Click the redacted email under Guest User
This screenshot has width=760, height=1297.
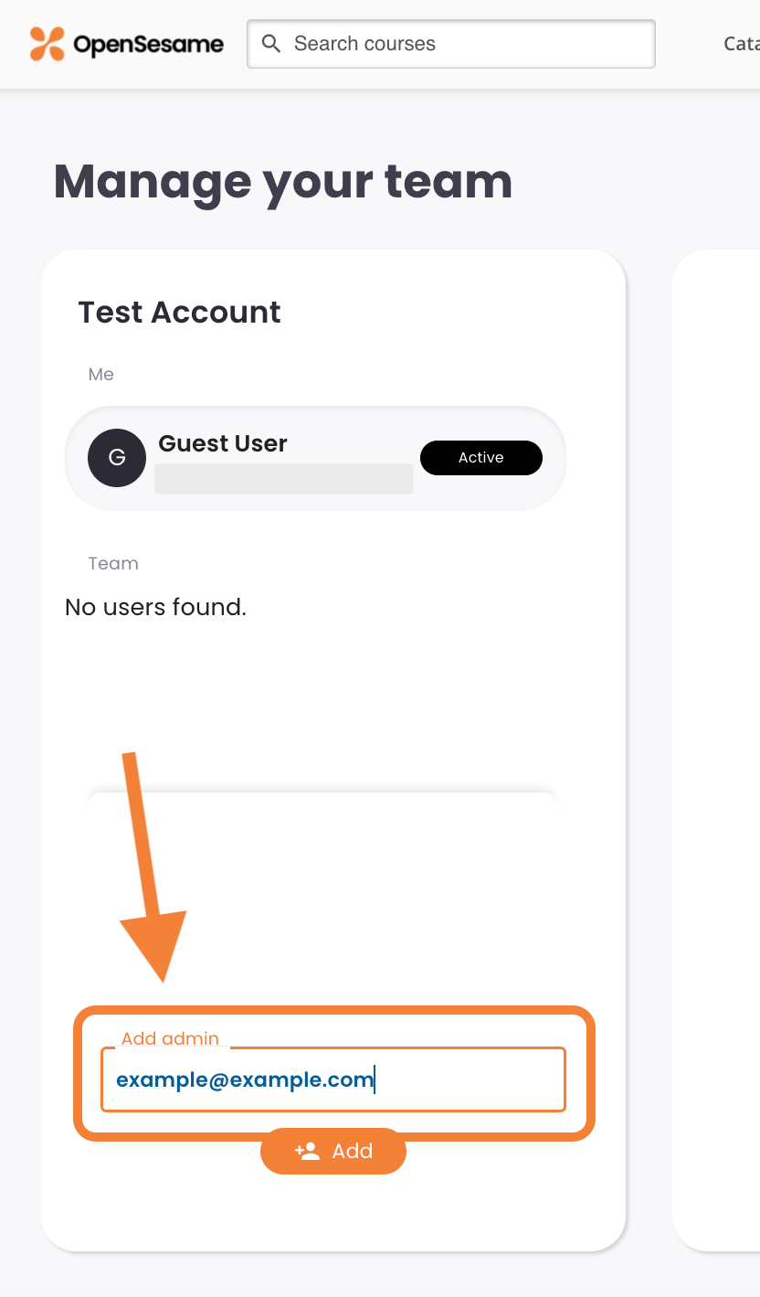[x=284, y=479]
